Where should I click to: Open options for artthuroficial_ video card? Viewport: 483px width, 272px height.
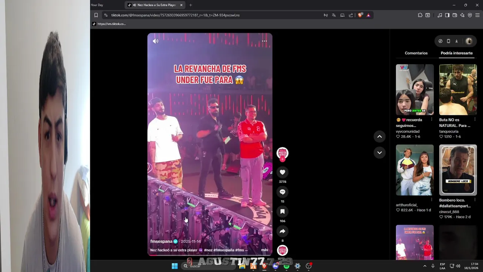point(431,200)
